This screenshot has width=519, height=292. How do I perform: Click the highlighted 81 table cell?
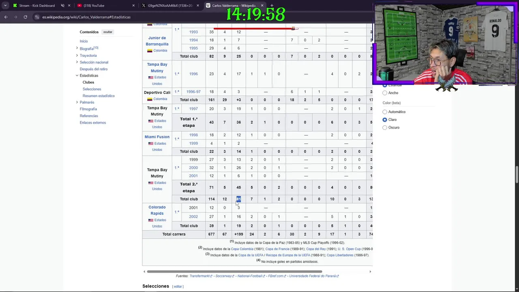[x=238, y=199]
